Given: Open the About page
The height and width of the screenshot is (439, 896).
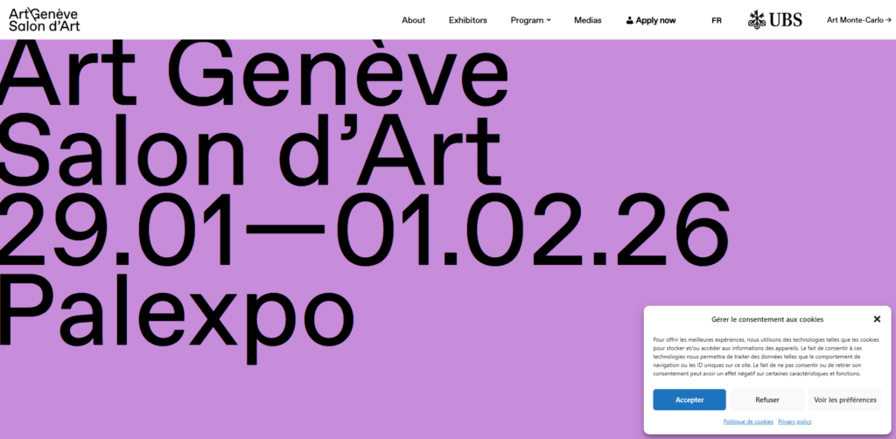Looking at the screenshot, I should [413, 20].
